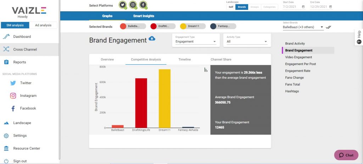Image resolution: width=363 pixels, height=164 pixels.
Task: Select the Competitive Analysis tab
Action: (x=146, y=59)
